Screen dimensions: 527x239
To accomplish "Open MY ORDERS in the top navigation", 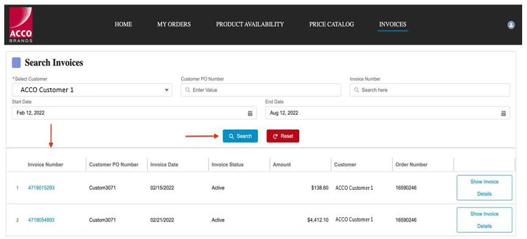I will point(174,24).
